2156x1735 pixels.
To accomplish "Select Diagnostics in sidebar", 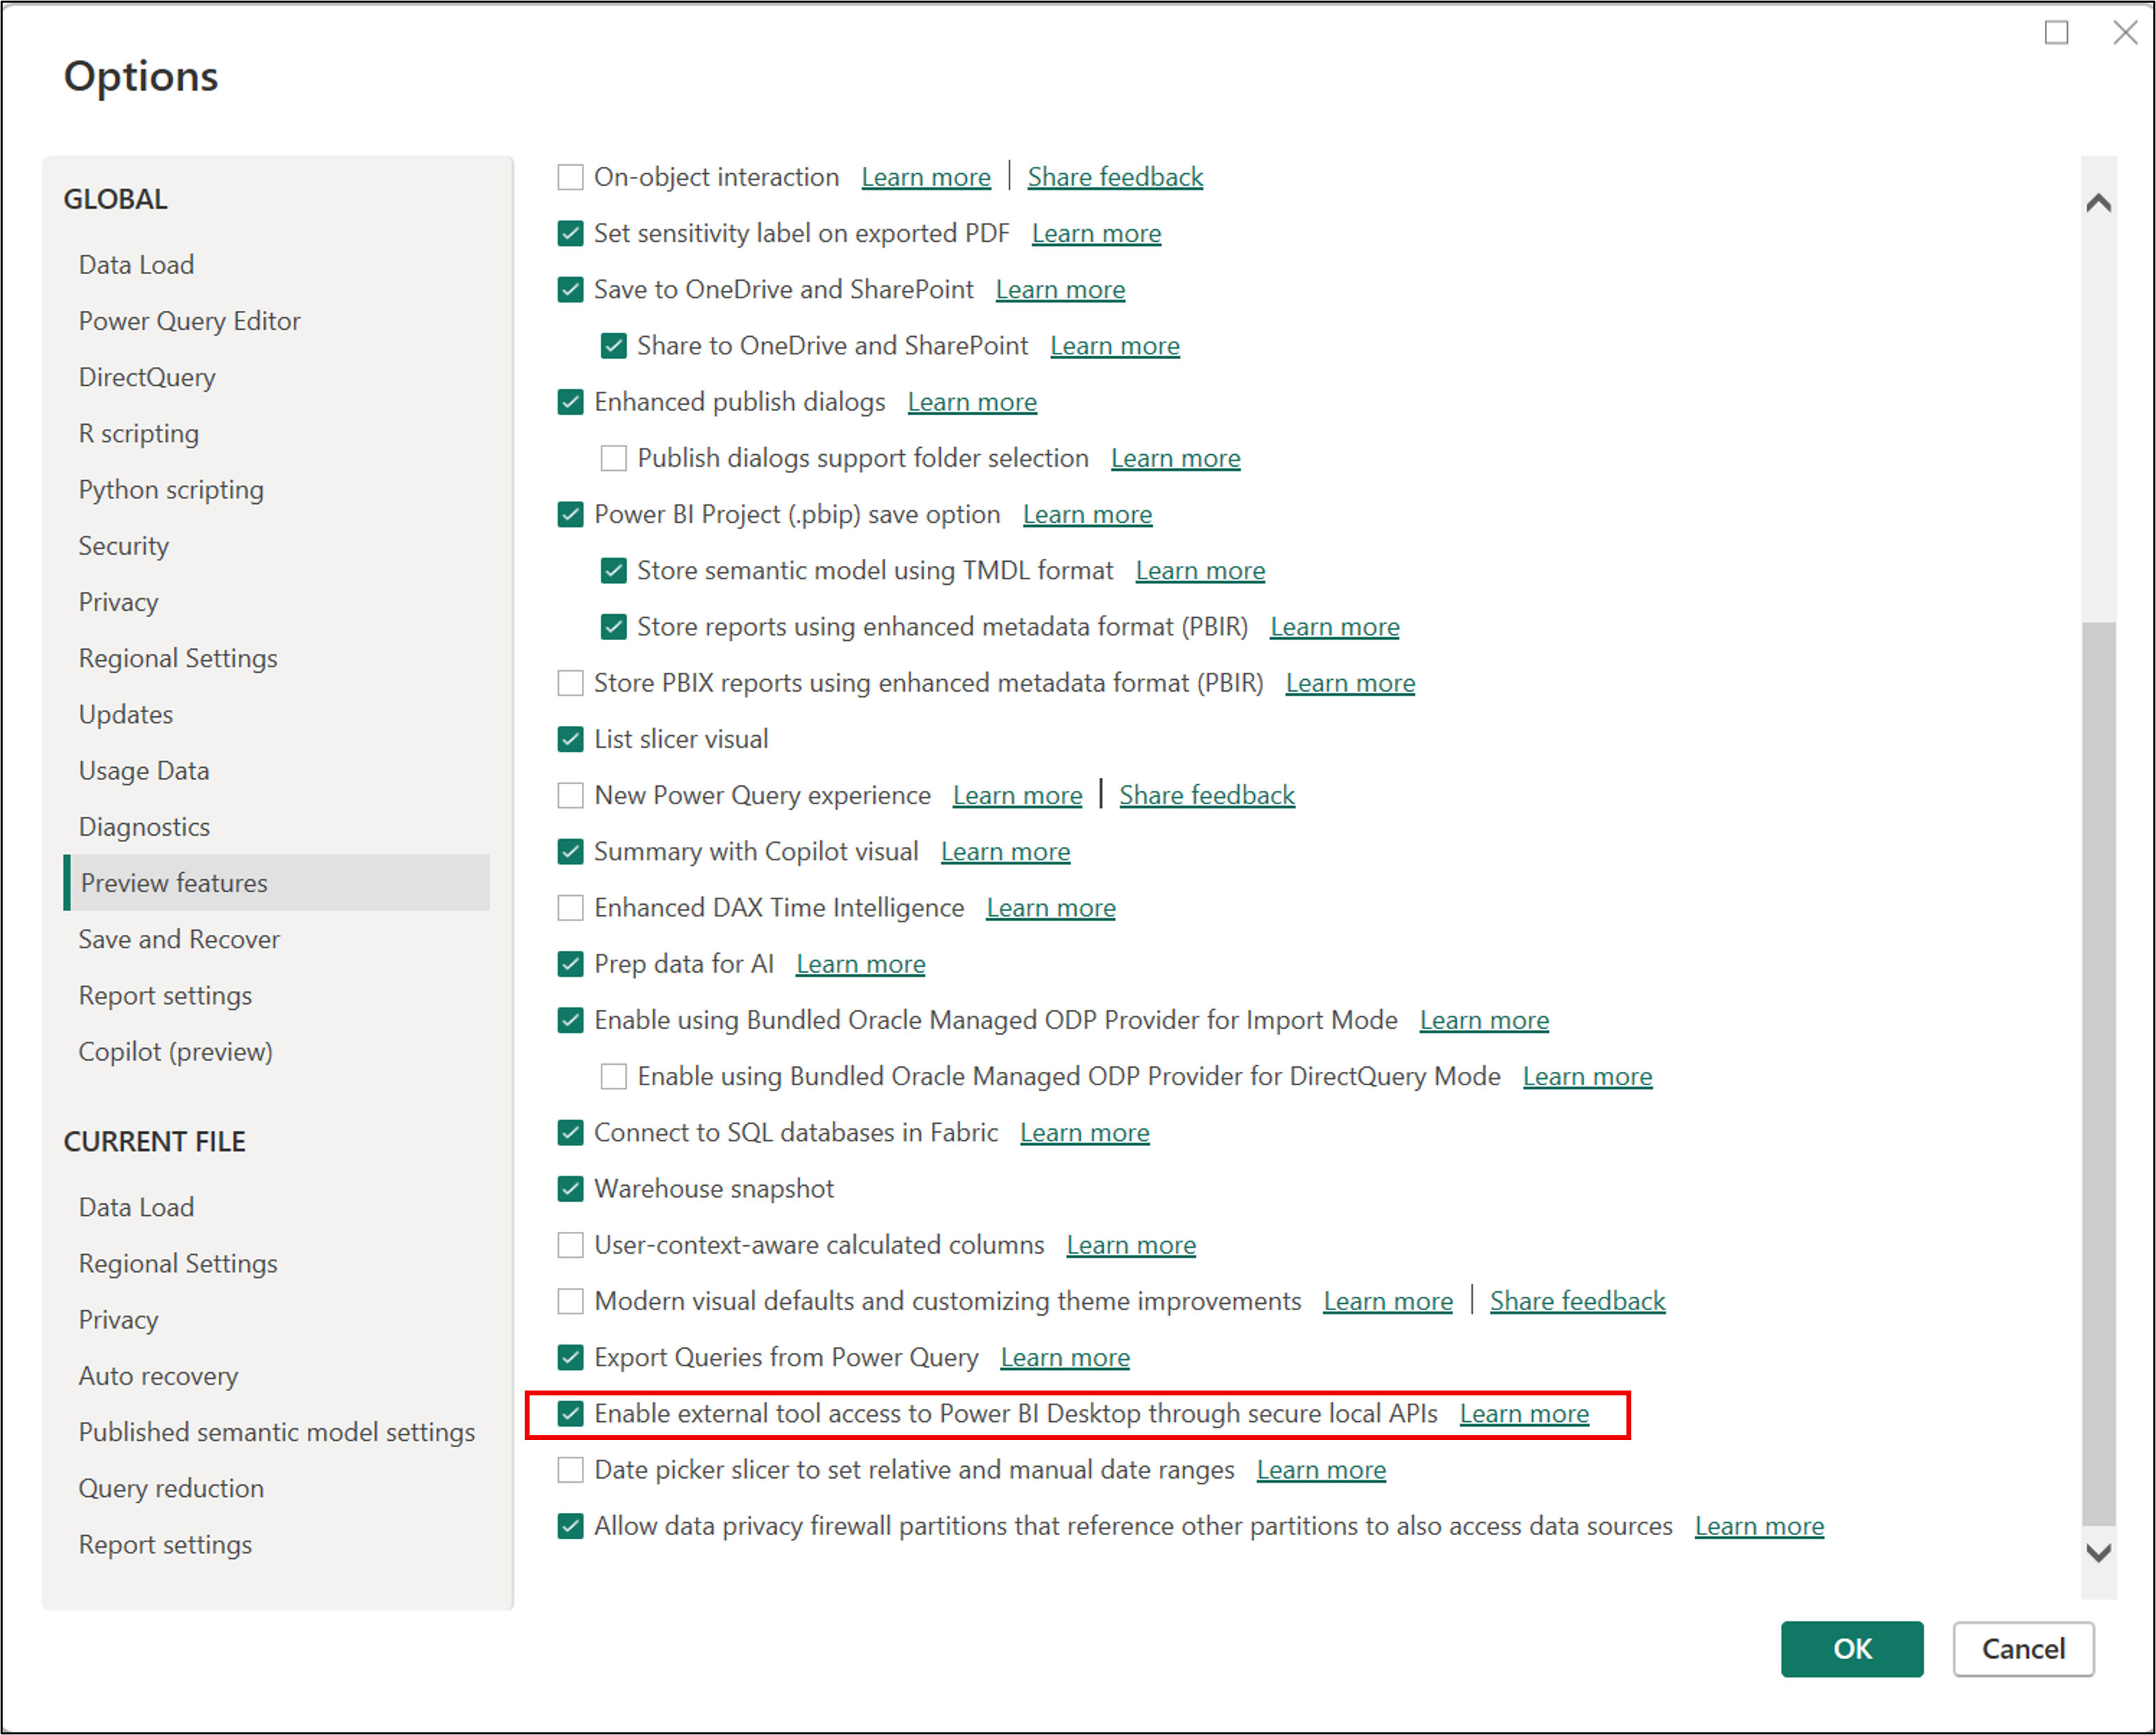I will point(144,827).
